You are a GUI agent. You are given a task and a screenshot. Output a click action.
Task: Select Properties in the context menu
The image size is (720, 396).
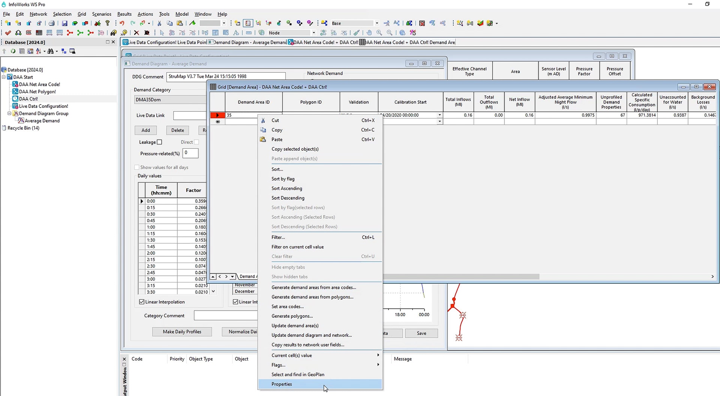[x=282, y=384]
